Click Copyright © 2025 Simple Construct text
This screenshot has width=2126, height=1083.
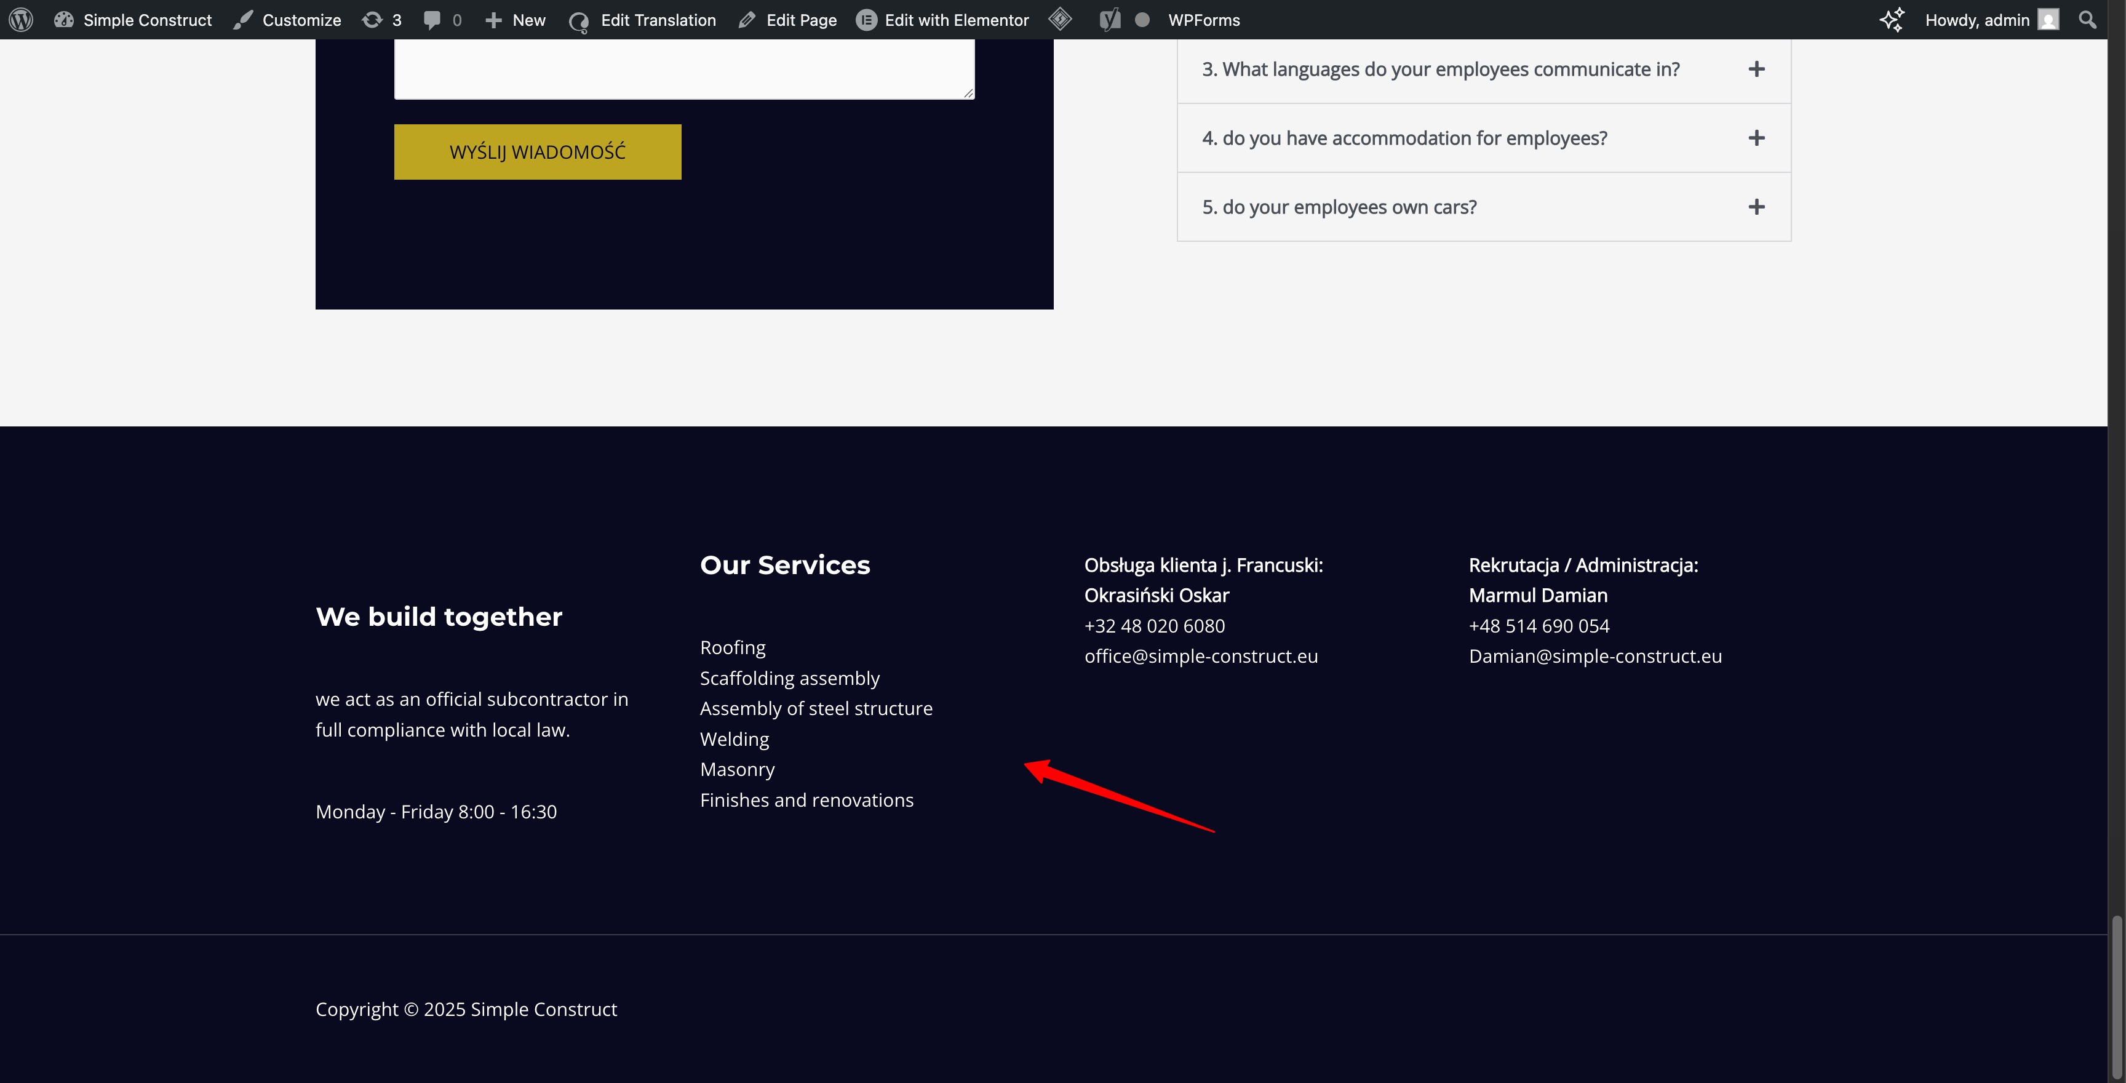466,1010
